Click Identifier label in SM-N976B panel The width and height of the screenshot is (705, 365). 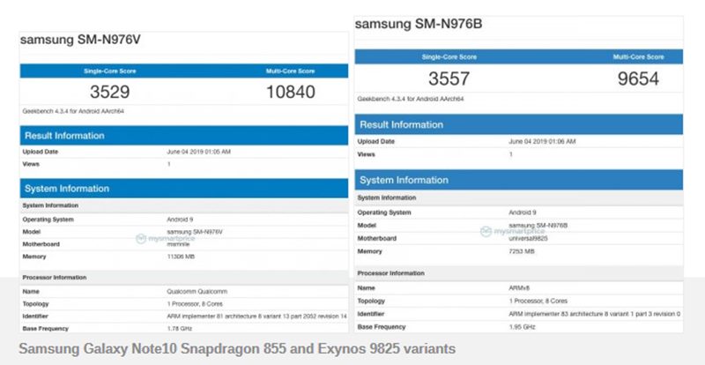370,314
